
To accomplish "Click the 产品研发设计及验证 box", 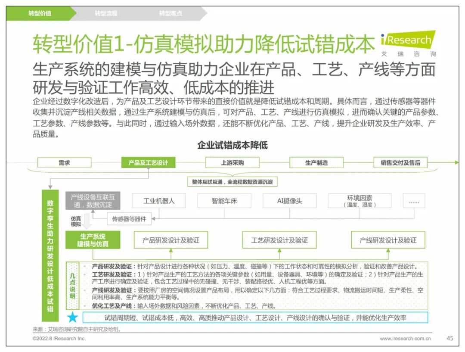I will pyautogui.click(x=171, y=240).
